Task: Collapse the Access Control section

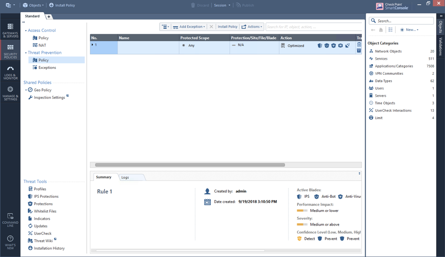Action: click(26, 31)
